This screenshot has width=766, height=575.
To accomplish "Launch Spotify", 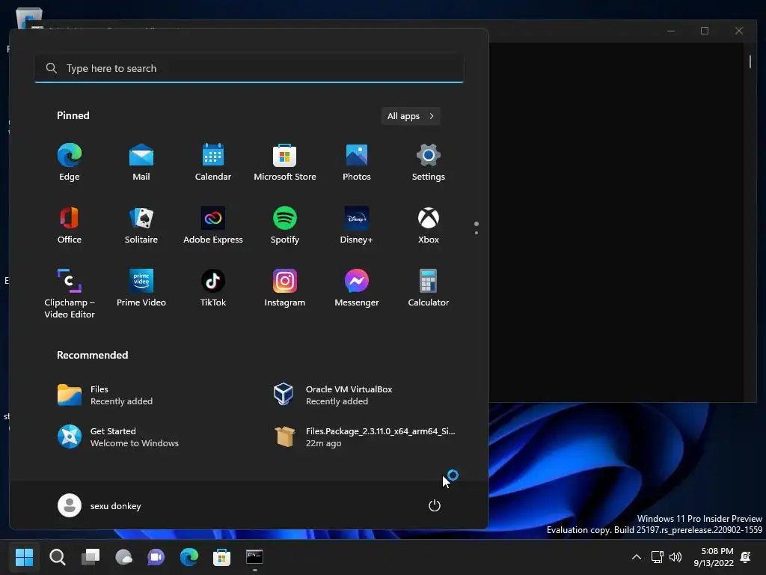I will 285,225.
